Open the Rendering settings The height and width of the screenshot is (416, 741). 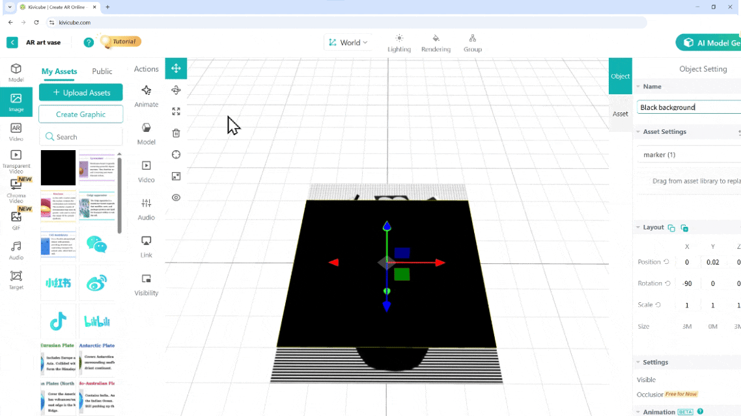click(436, 43)
